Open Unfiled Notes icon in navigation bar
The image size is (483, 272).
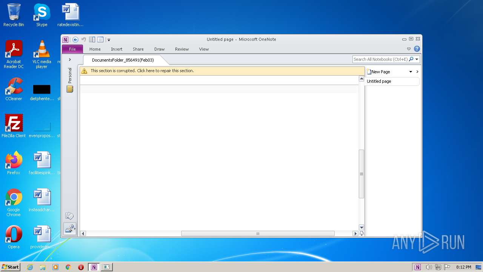tap(69, 216)
